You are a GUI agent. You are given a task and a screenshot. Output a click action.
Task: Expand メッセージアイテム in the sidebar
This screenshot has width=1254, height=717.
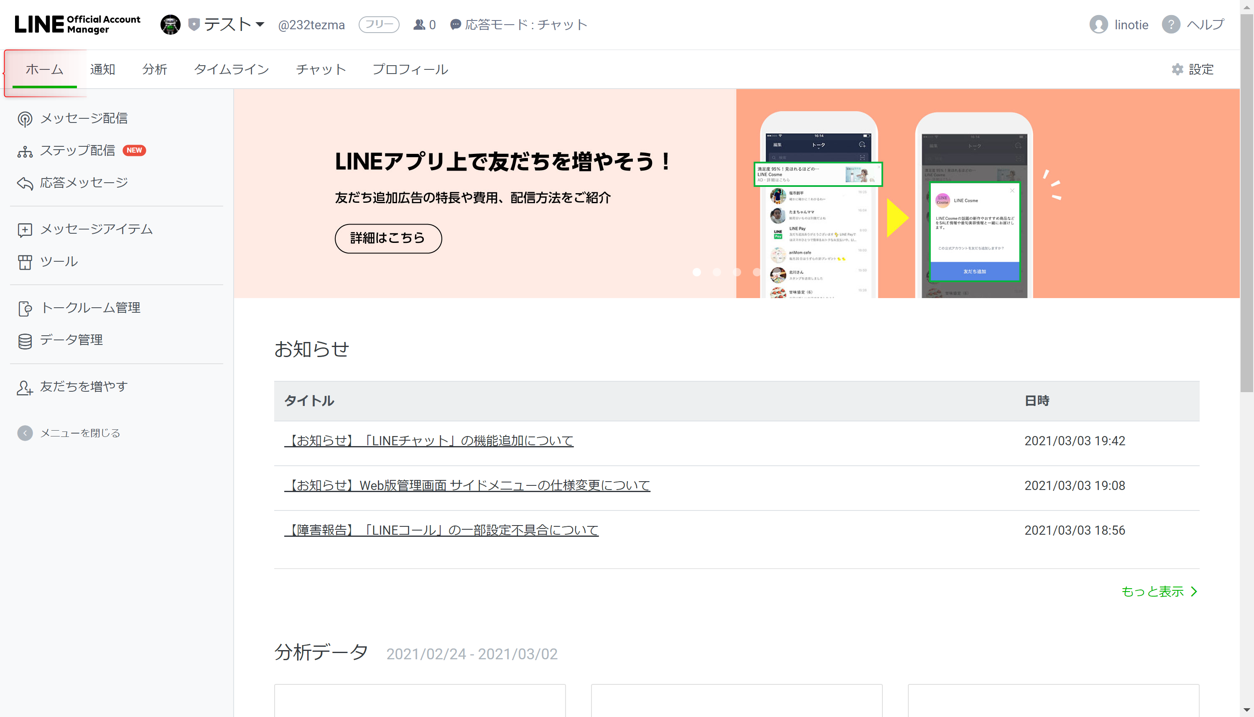click(x=97, y=229)
